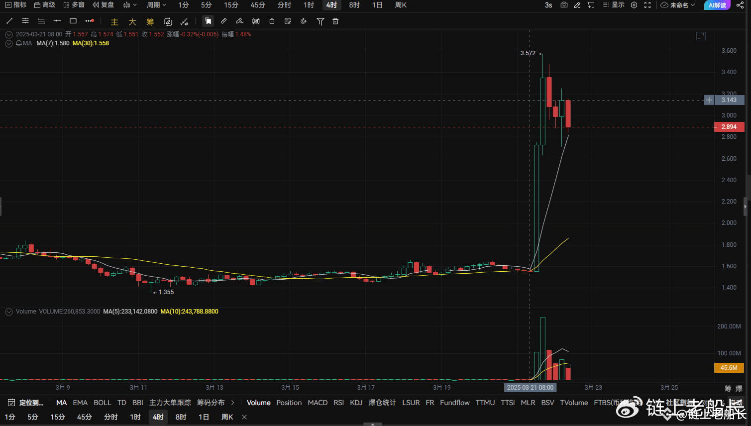Click the add crosshair plus icon on price axis
This screenshot has height=426, width=751.
pos(709,100)
